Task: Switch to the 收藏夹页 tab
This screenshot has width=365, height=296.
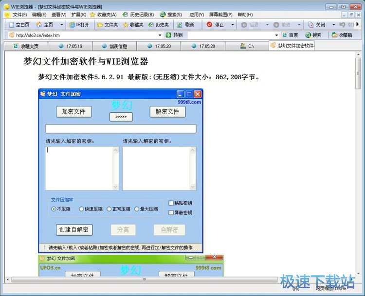Action: click(x=26, y=46)
